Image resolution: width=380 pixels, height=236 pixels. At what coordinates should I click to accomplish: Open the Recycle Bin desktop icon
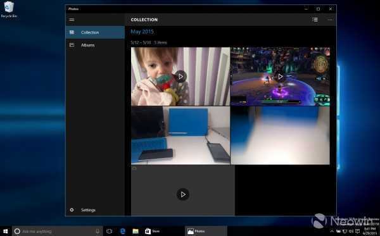(x=9, y=9)
